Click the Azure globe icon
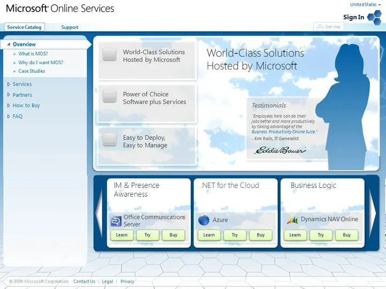The width and height of the screenshot is (386, 289). click(204, 220)
